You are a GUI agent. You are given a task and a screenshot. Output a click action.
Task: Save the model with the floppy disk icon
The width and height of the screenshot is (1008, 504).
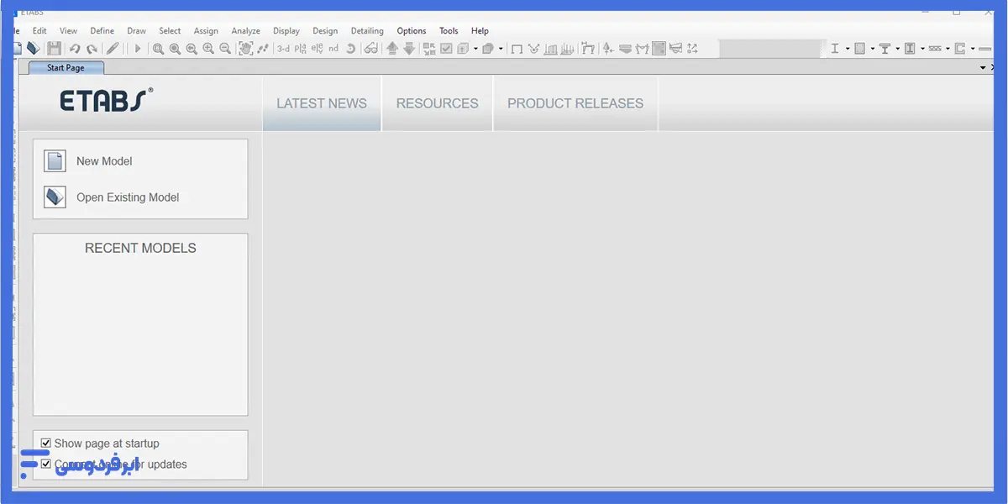click(54, 49)
